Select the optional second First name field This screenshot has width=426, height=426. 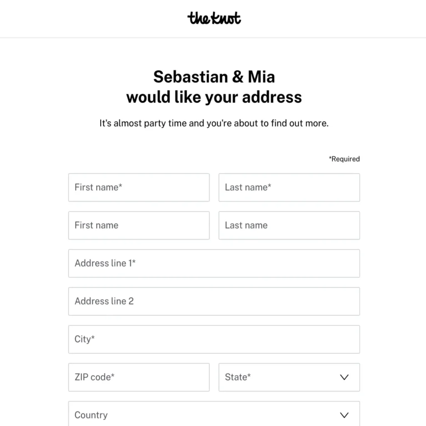click(x=139, y=225)
